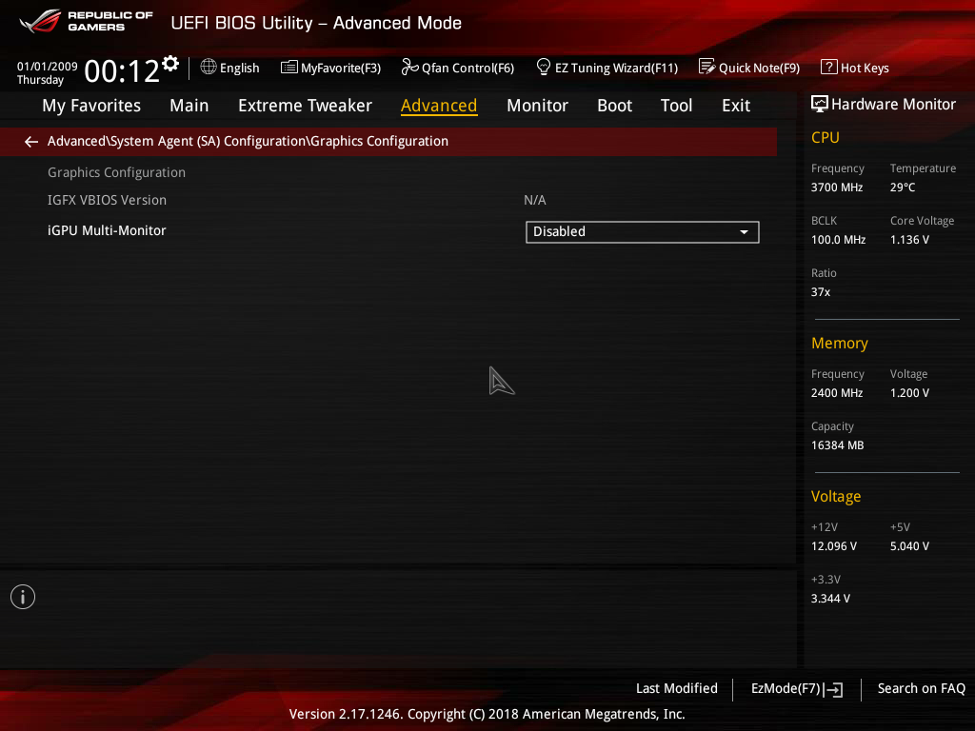The height and width of the screenshot is (731, 975).
Task: Click +3.3V reading 3.344 V
Action: click(x=830, y=599)
